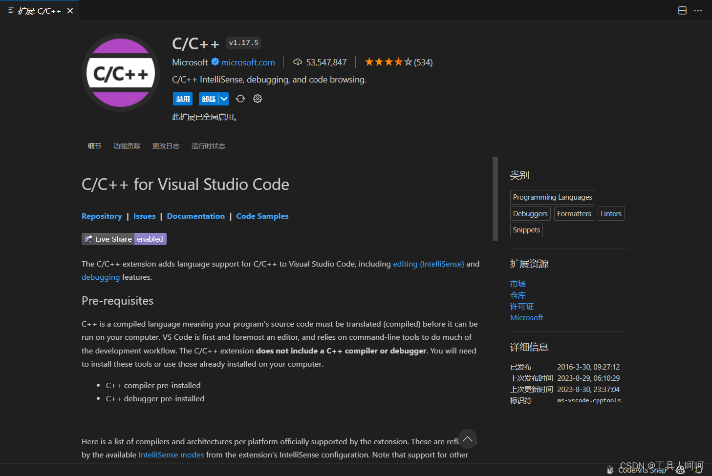Follow the debugging link
Screen dimensions: 712x476
pyautogui.click(x=101, y=277)
